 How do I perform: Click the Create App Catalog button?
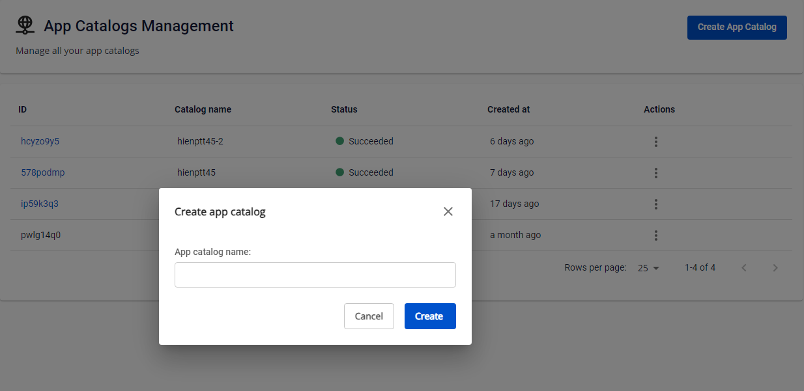click(x=736, y=27)
